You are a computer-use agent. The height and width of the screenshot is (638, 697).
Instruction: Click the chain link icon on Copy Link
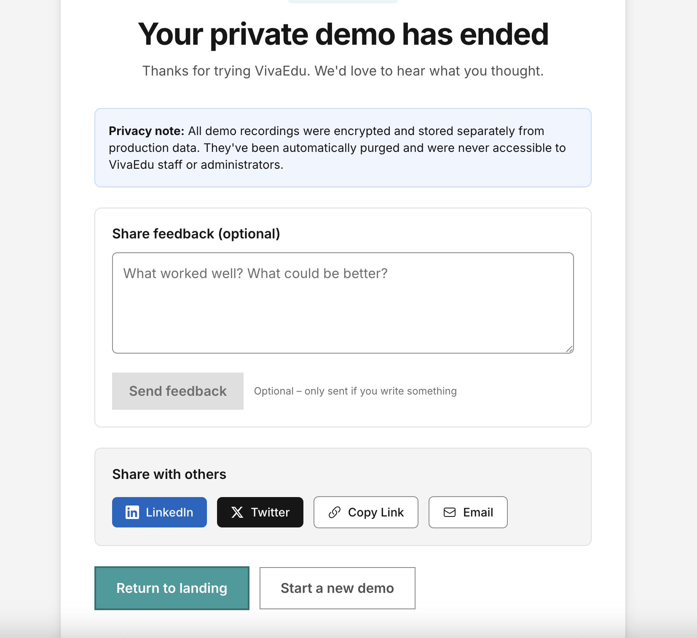(x=334, y=512)
